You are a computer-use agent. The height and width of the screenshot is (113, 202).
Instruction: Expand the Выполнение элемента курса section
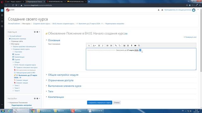64,86
